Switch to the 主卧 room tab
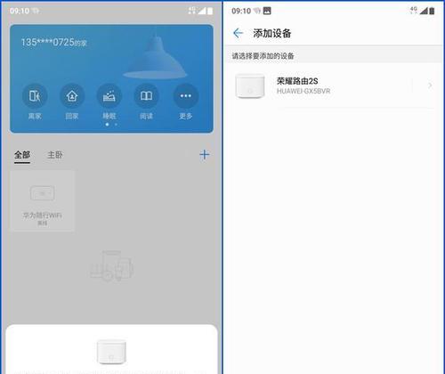This screenshot has width=445, height=374. pos(55,155)
